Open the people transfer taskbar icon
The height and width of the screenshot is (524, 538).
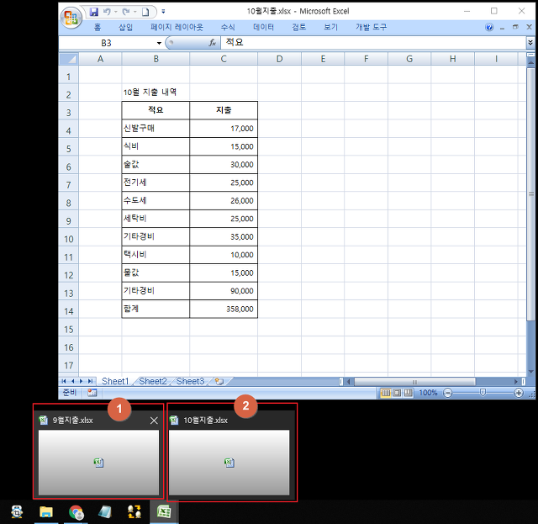pos(134,511)
